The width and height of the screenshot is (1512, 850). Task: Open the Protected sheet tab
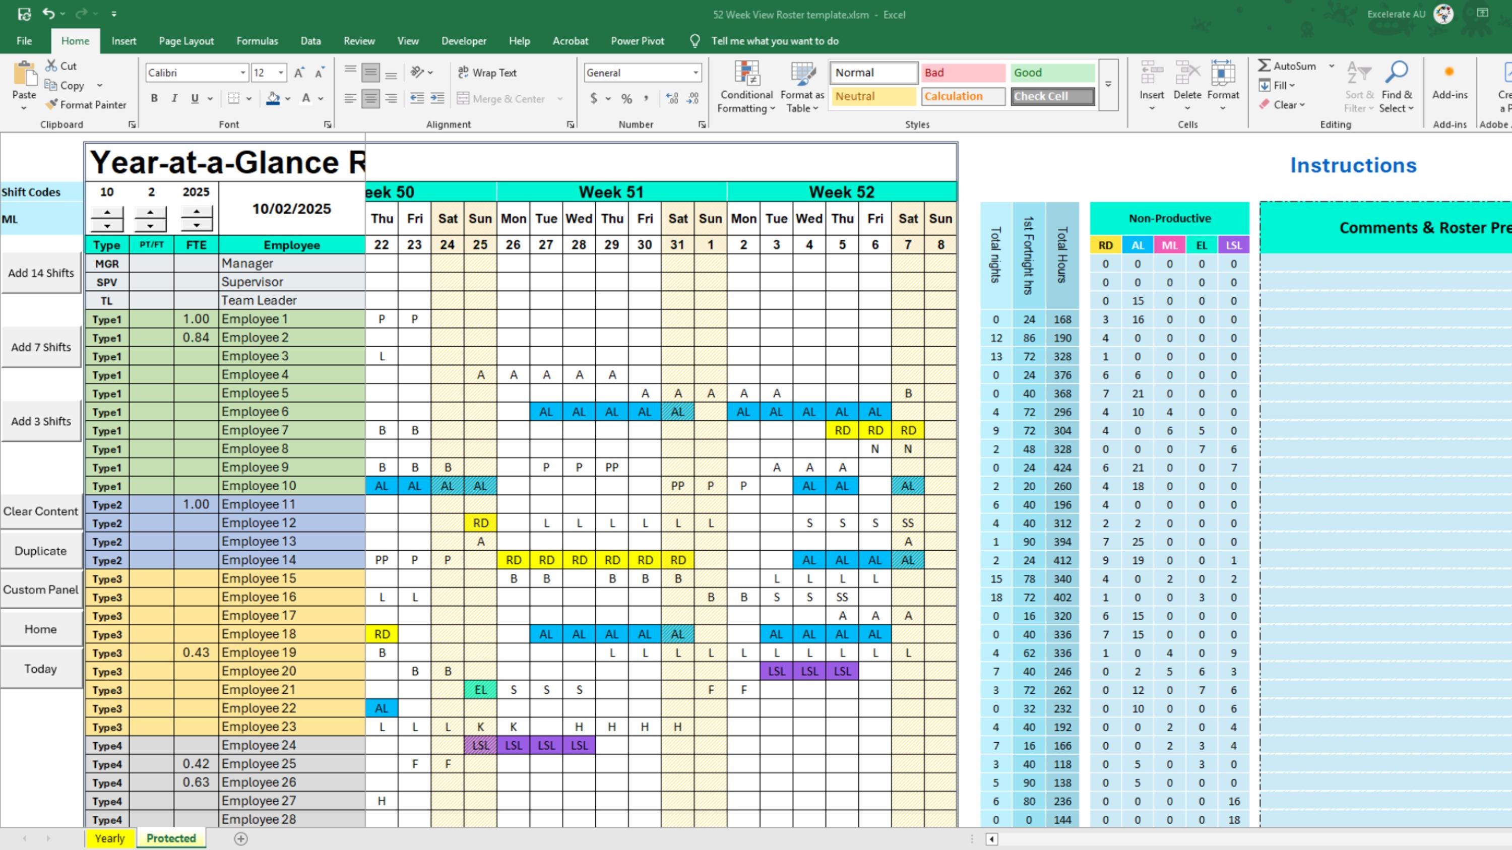tap(171, 839)
